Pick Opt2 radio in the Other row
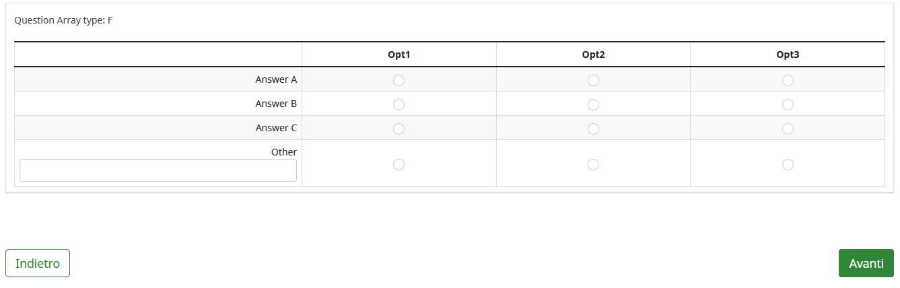 (593, 164)
